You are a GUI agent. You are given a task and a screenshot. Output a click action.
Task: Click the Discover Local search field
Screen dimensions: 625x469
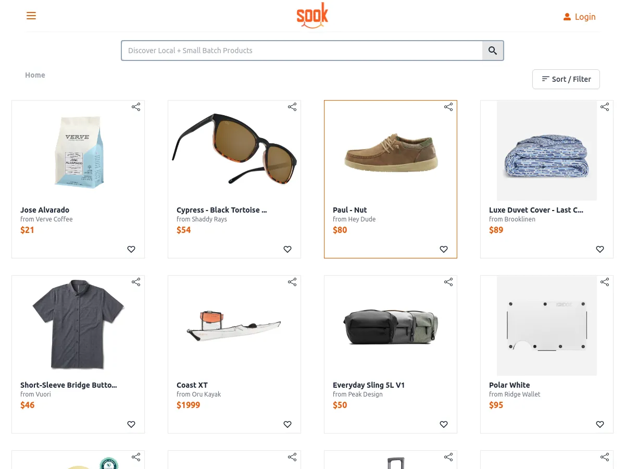pos(302,51)
